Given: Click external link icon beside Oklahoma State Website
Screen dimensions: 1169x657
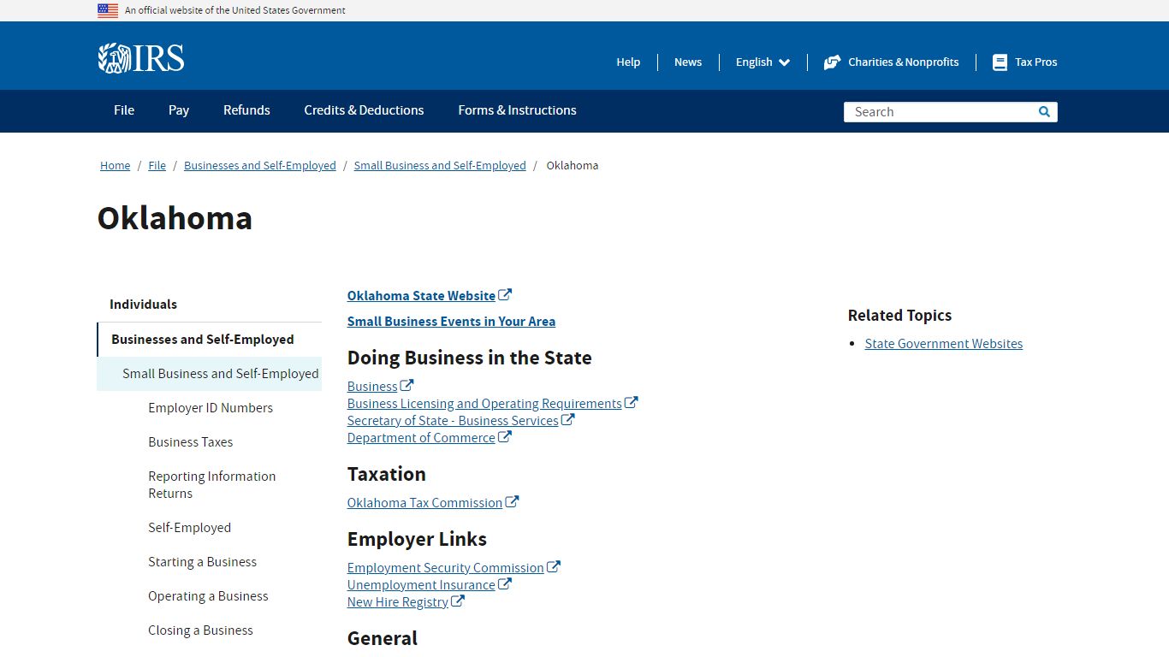Looking at the screenshot, I should pos(505,294).
